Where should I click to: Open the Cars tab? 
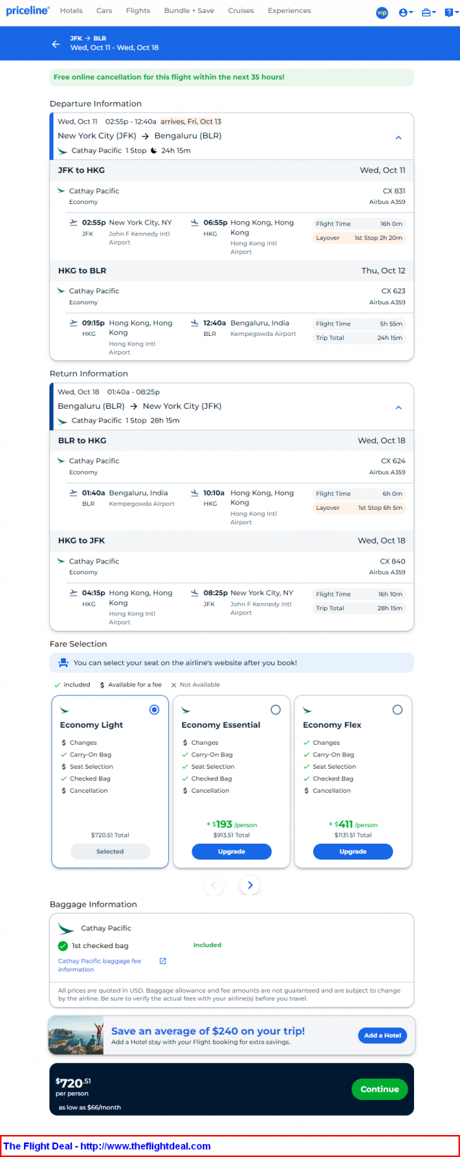104,11
